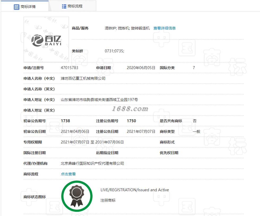Select the 注册商标 status text
Screen dimensions: 260x216
tap(108, 200)
